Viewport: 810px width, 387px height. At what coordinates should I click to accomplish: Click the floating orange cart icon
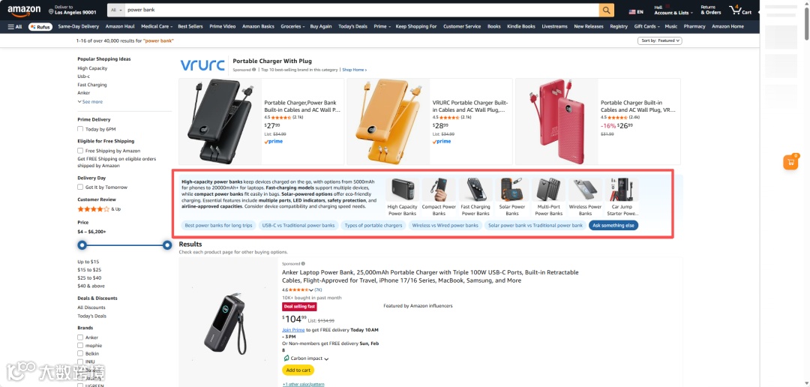pyautogui.click(x=790, y=162)
